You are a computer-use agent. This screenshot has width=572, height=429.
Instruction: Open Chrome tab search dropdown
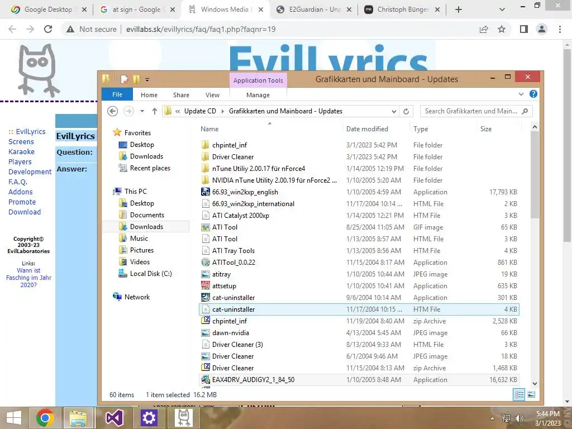(502, 9)
